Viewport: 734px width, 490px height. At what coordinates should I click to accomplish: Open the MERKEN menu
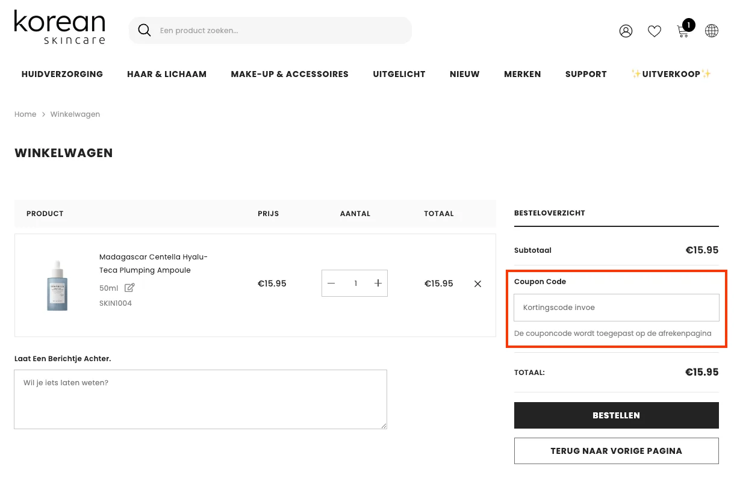coord(523,74)
